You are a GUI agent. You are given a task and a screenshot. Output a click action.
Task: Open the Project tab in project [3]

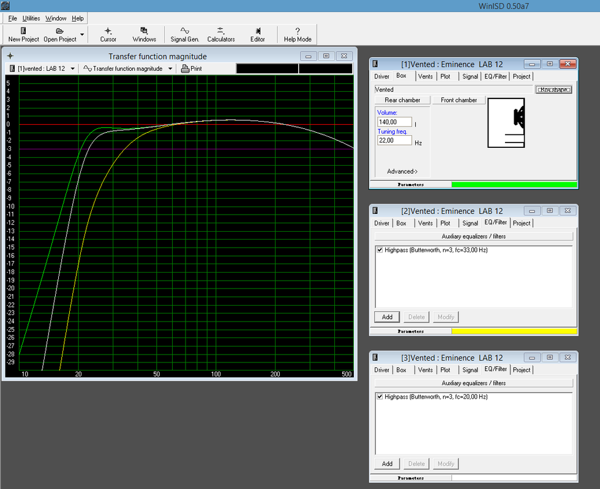(522, 370)
